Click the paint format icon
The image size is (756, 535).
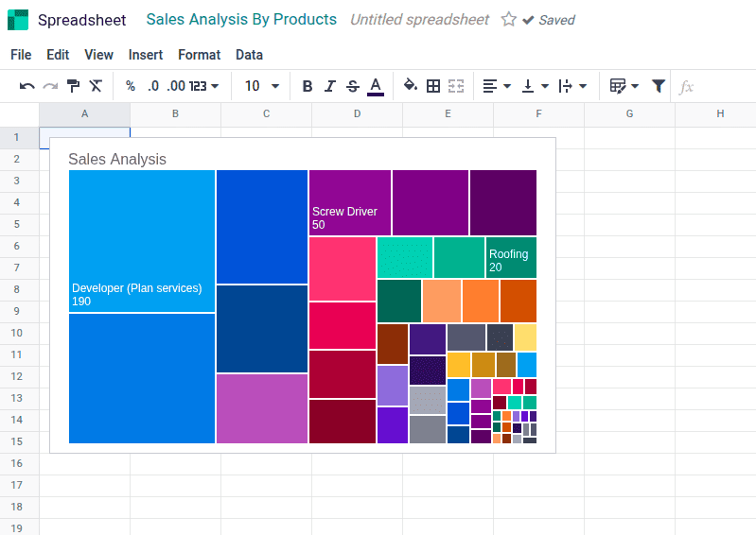[73, 86]
